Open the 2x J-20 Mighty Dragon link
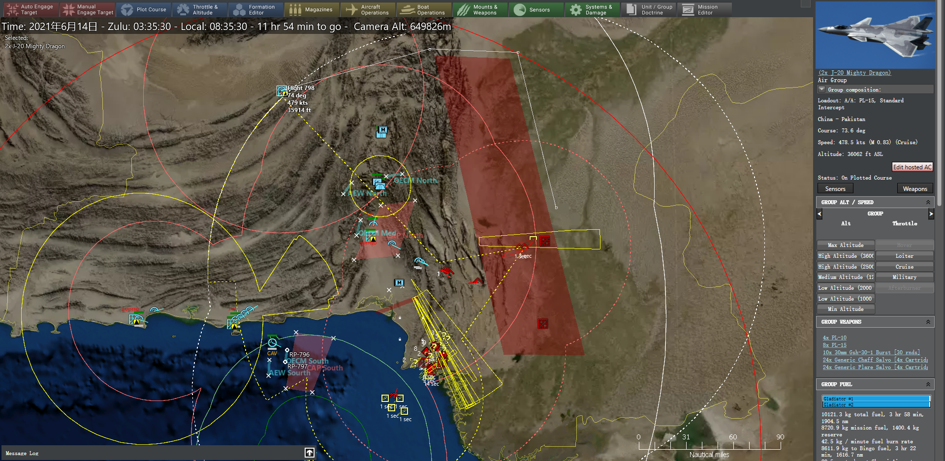Screen dimensions: 945x461 click(x=854, y=73)
